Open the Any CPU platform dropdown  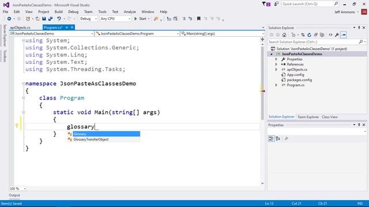115,19
